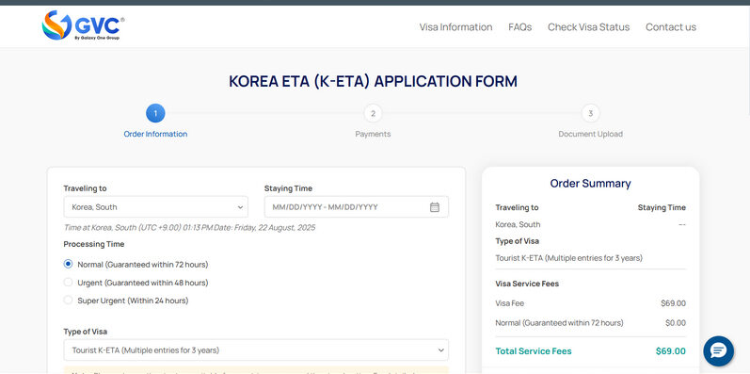Viewport: 750px width, 374px height.
Task: Open Check Visa Status page
Action: [x=588, y=27]
